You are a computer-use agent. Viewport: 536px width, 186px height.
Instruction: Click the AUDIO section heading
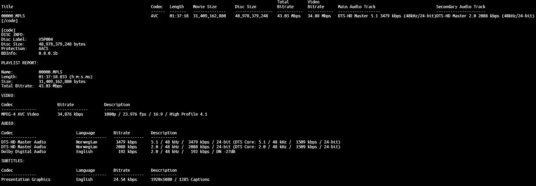(8, 123)
